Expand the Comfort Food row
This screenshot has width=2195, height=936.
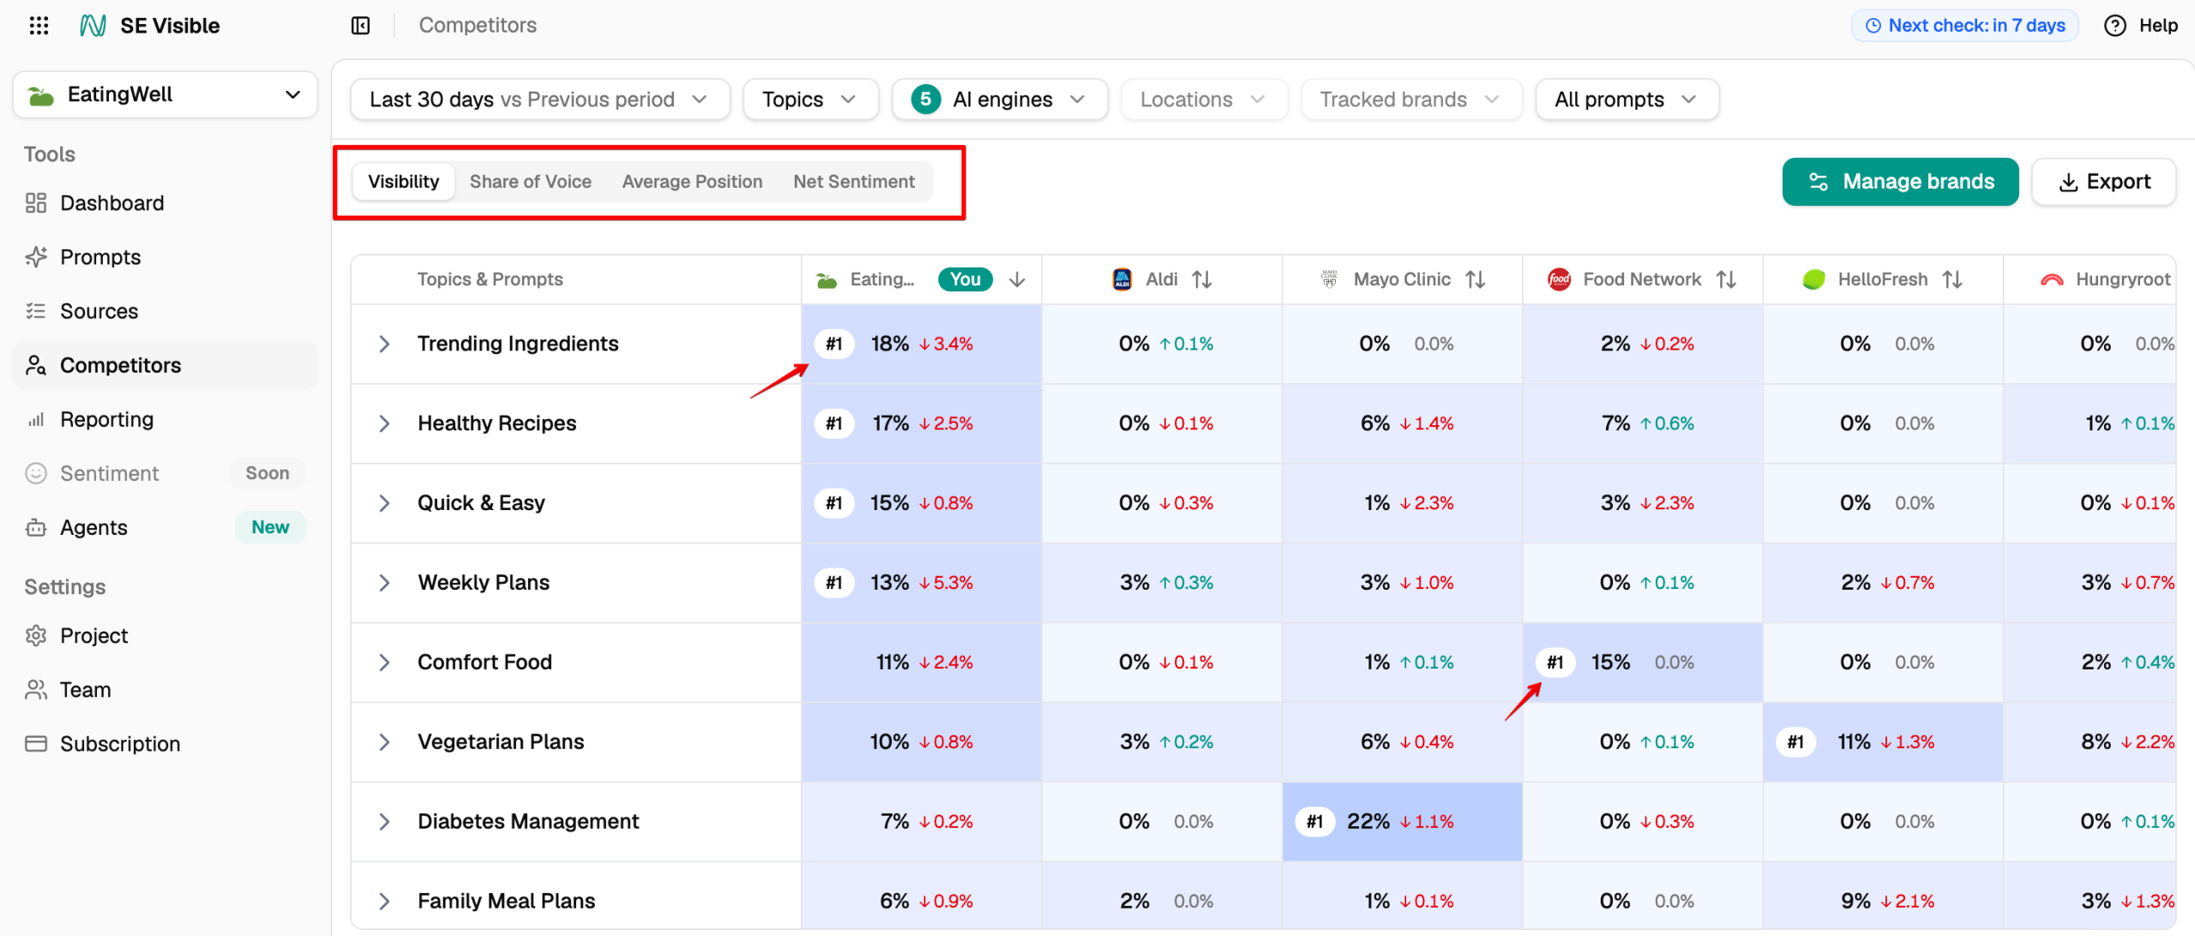pos(384,663)
